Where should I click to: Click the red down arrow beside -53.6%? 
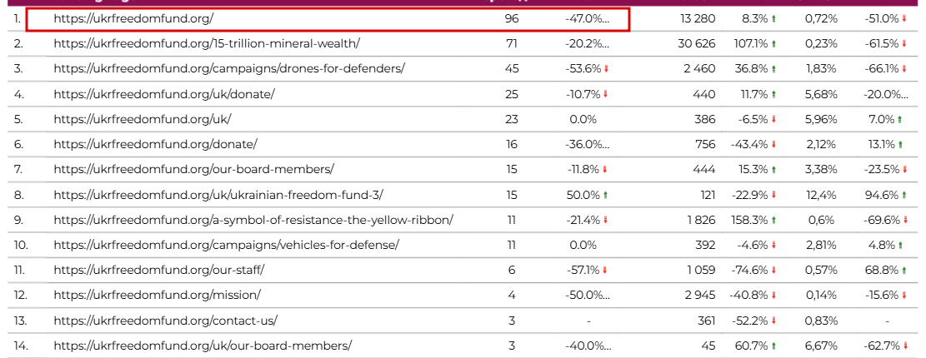606,69
